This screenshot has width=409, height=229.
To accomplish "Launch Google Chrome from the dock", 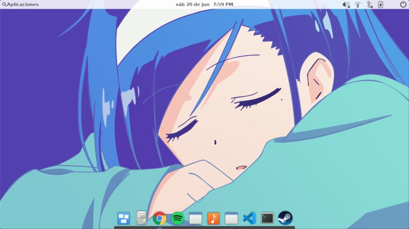I will pos(160,218).
